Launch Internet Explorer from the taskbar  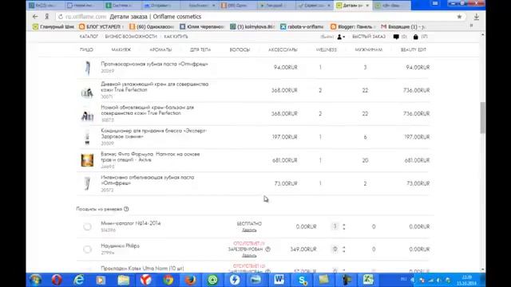click(x=79, y=280)
